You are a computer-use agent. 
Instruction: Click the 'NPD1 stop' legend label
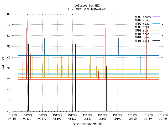(x=142, y=34)
